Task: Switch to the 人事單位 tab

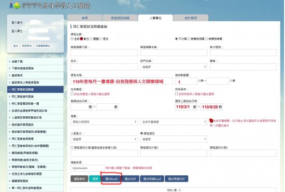Action: pos(155,18)
